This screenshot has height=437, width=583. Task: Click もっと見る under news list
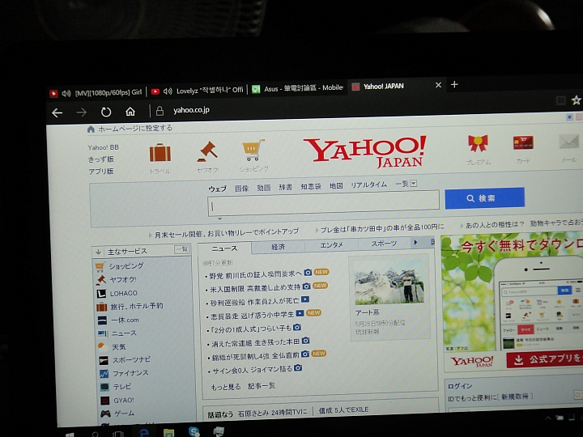226,387
